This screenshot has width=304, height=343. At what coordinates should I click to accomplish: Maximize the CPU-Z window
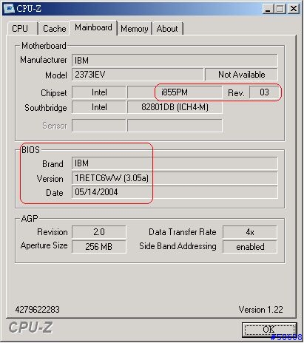(x=280, y=9)
